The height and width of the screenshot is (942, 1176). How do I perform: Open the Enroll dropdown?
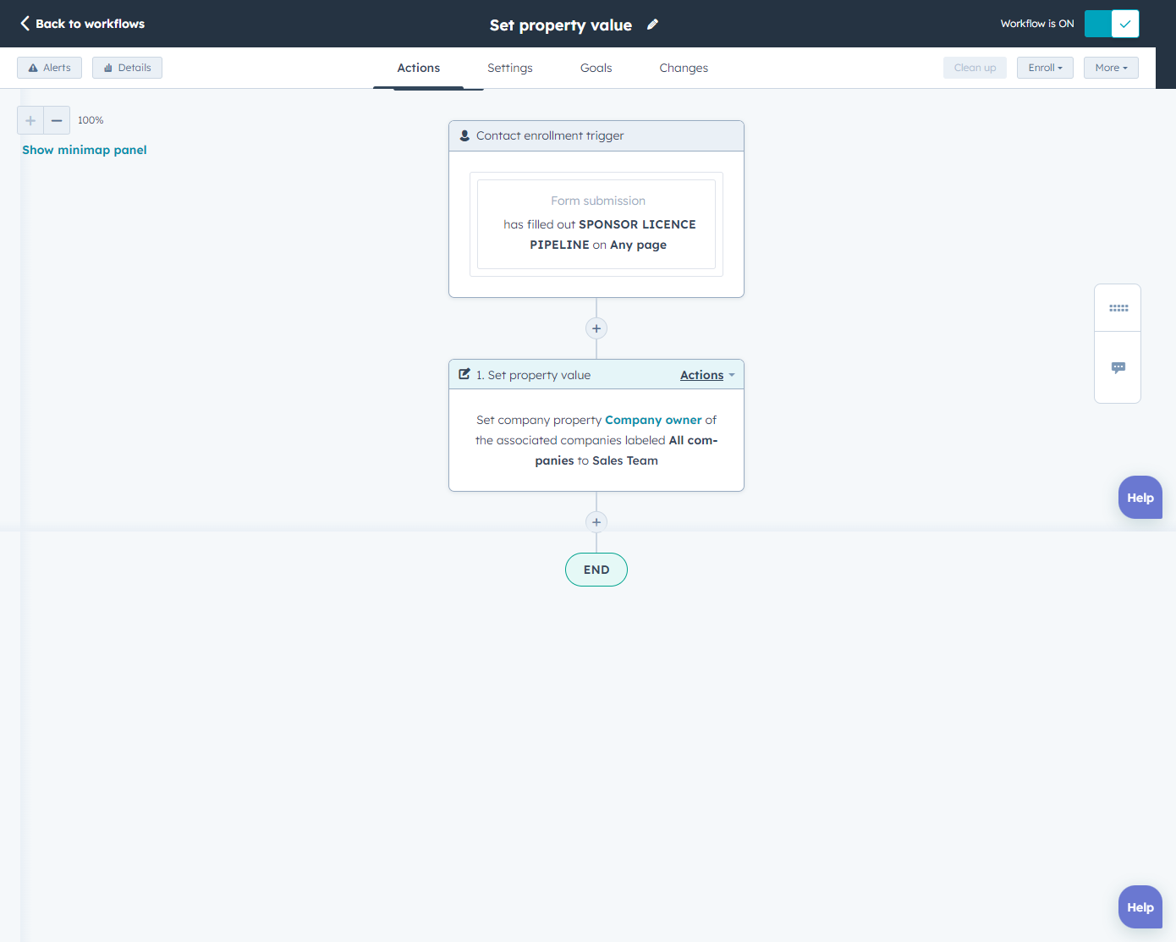coord(1045,67)
